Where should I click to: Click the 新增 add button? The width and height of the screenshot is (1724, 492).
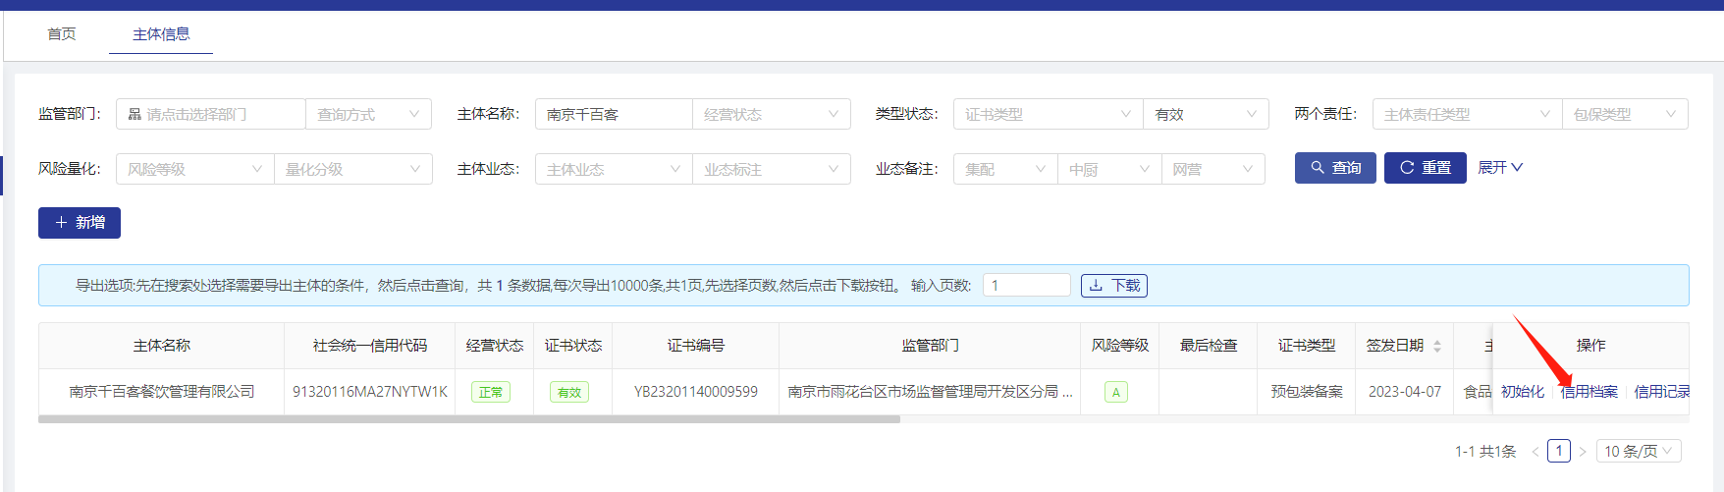[x=80, y=223]
